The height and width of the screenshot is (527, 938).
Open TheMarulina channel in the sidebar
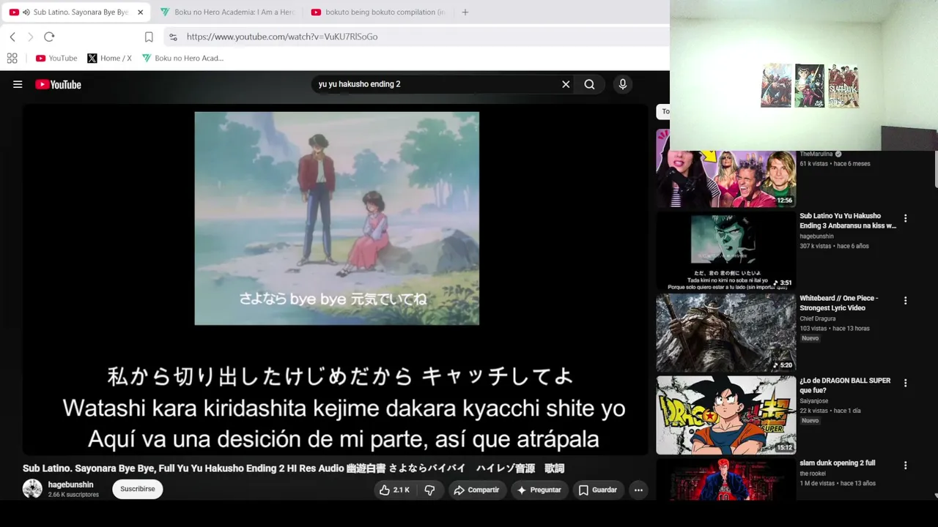816,154
